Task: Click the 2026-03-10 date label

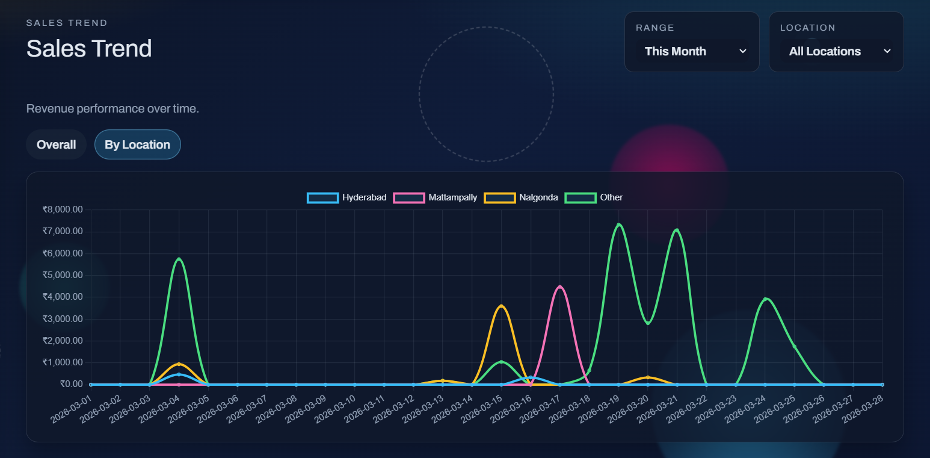Action: click(336, 408)
